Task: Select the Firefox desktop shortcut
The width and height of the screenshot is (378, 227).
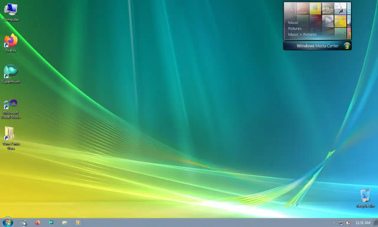Action: [11, 43]
